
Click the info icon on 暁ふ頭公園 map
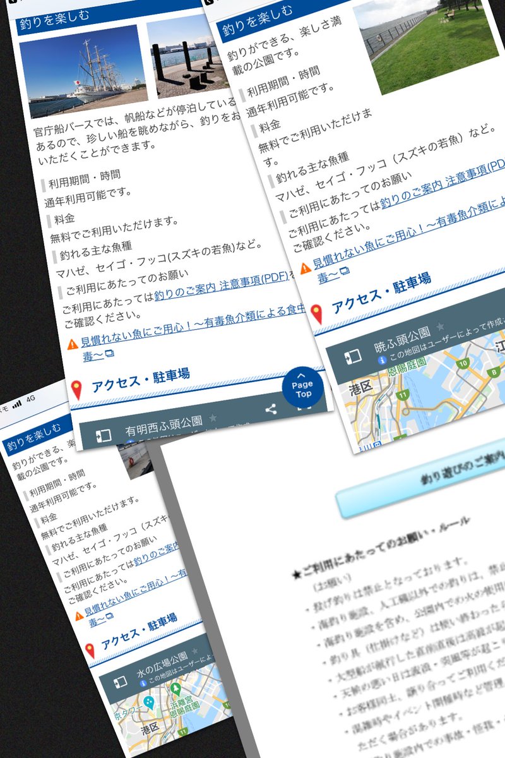381,360
